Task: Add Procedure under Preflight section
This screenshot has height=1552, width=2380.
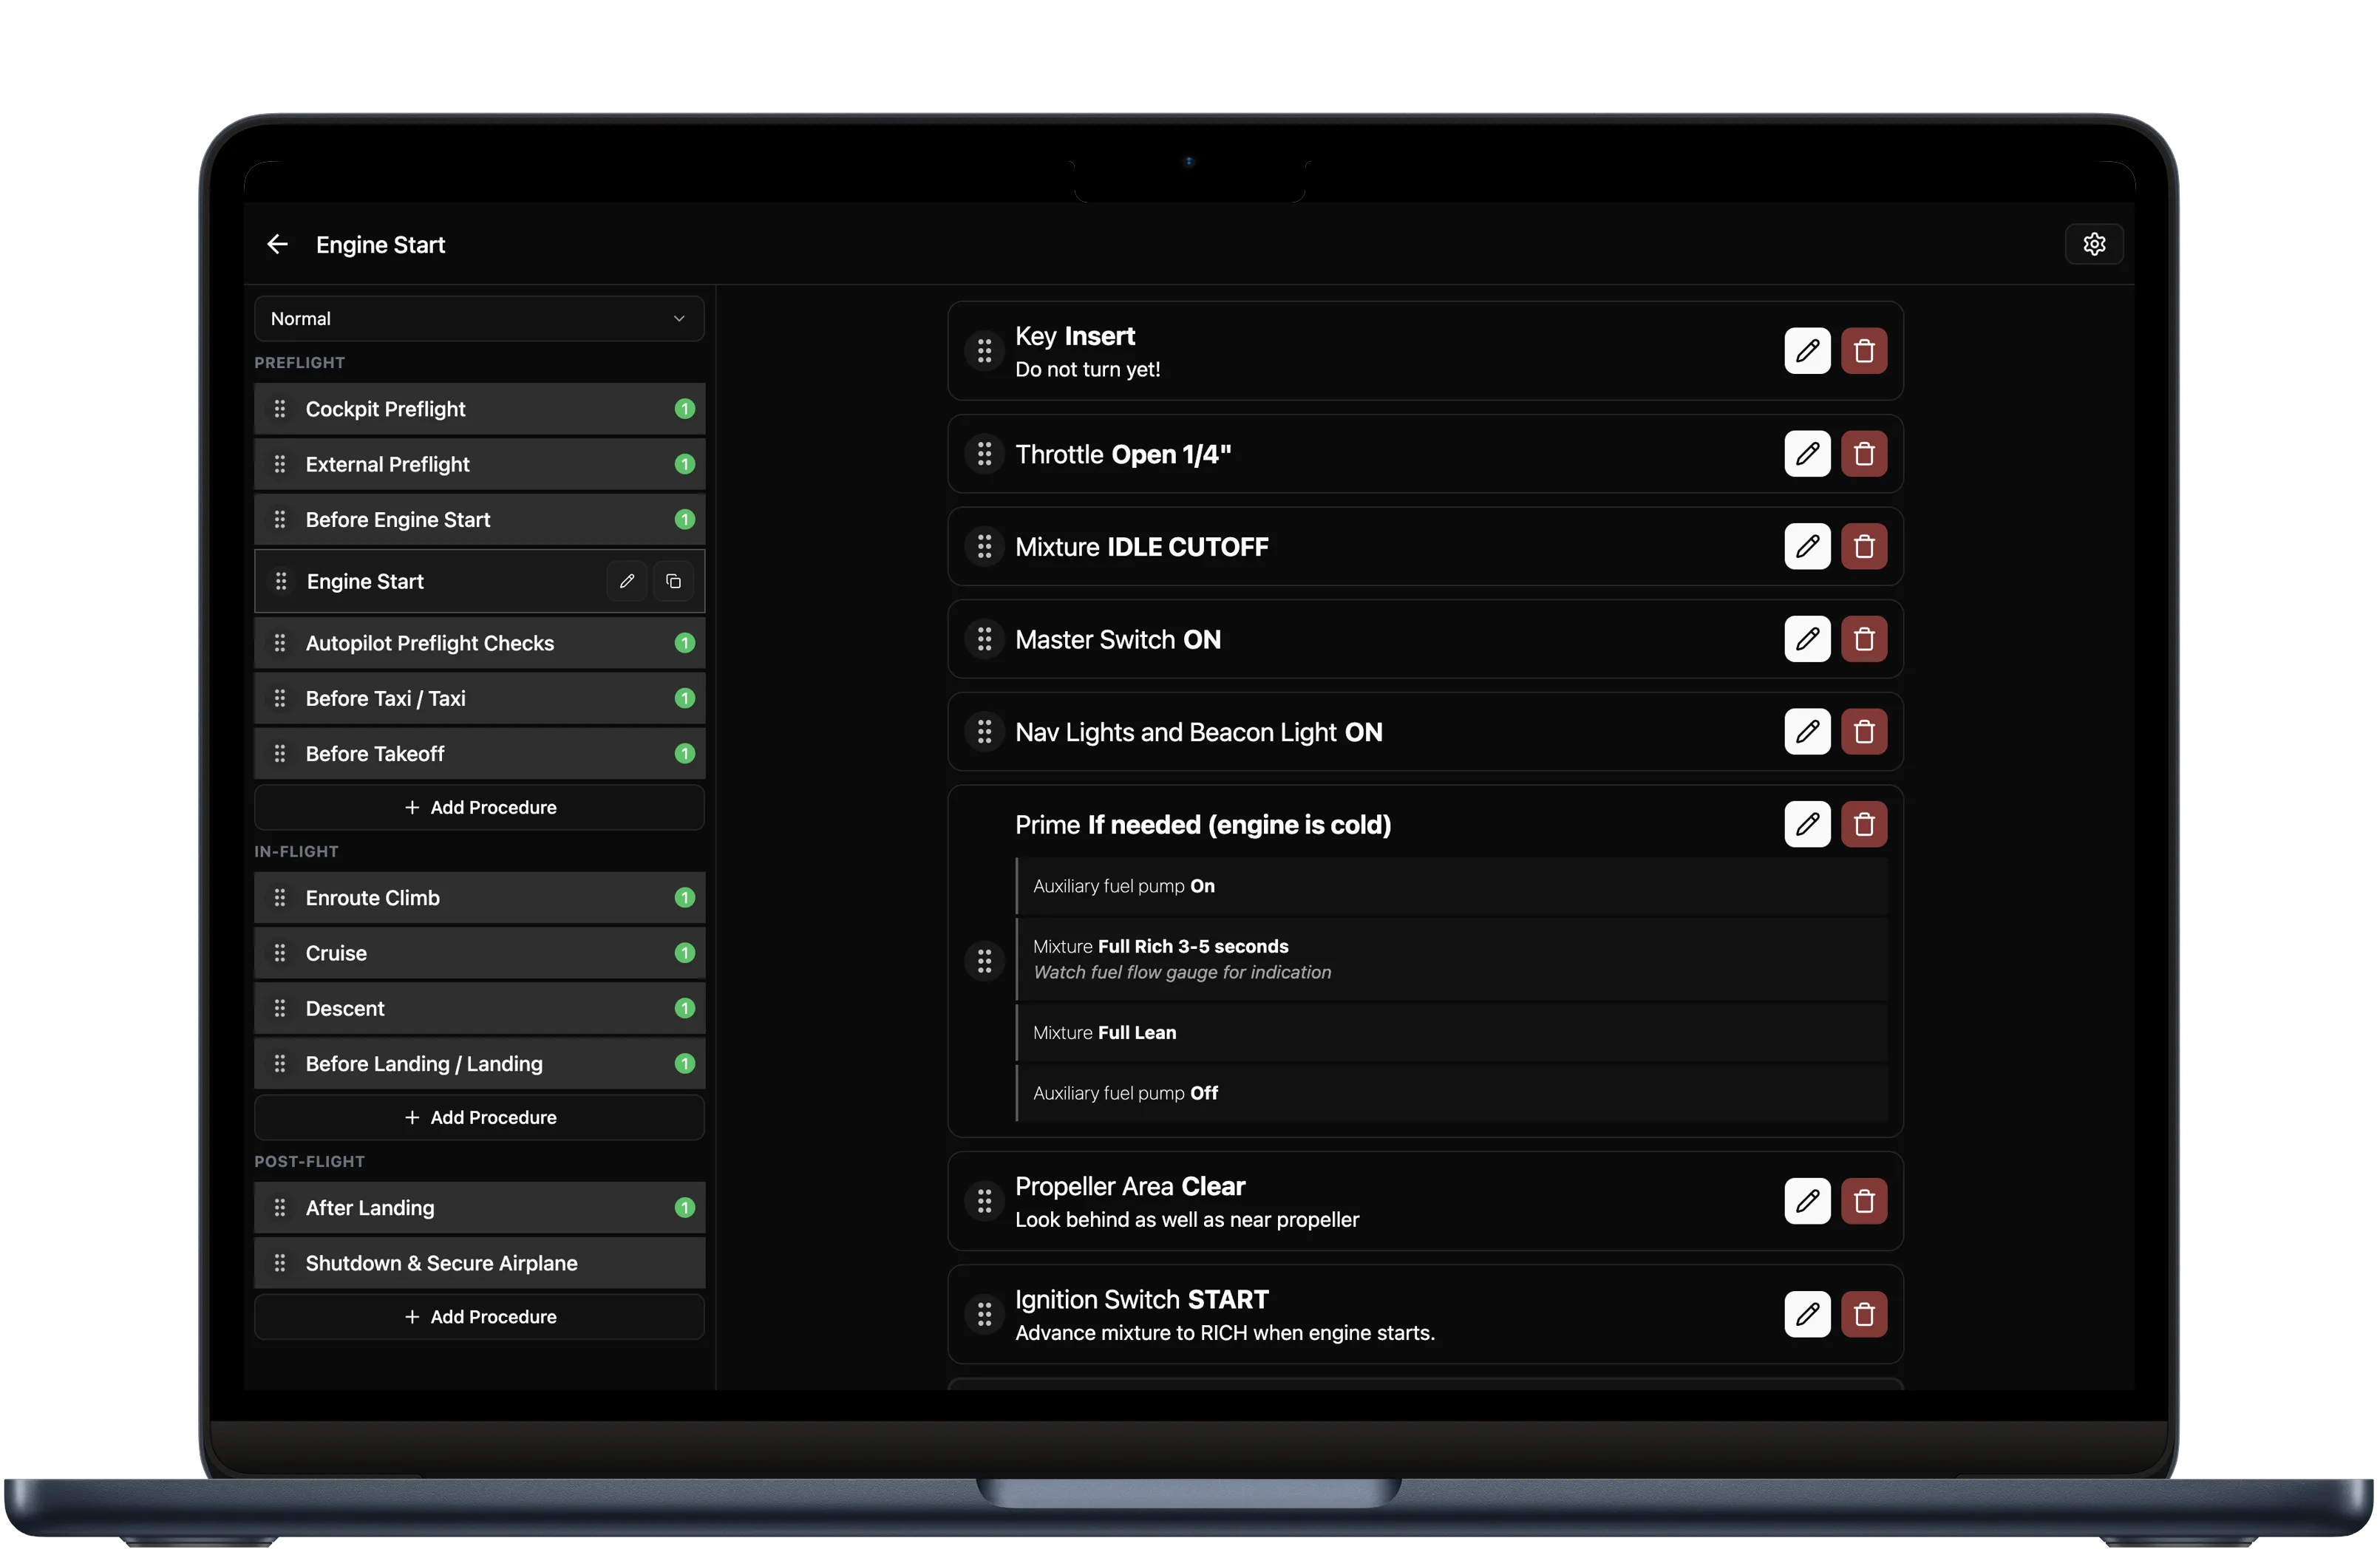Action: (479, 808)
